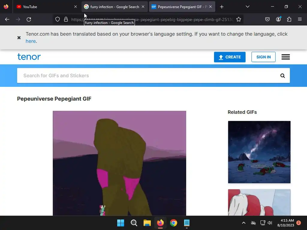Click the OneDrive cloud tray icon
The height and width of the screenshot is (230, 307).
point(253,223)
